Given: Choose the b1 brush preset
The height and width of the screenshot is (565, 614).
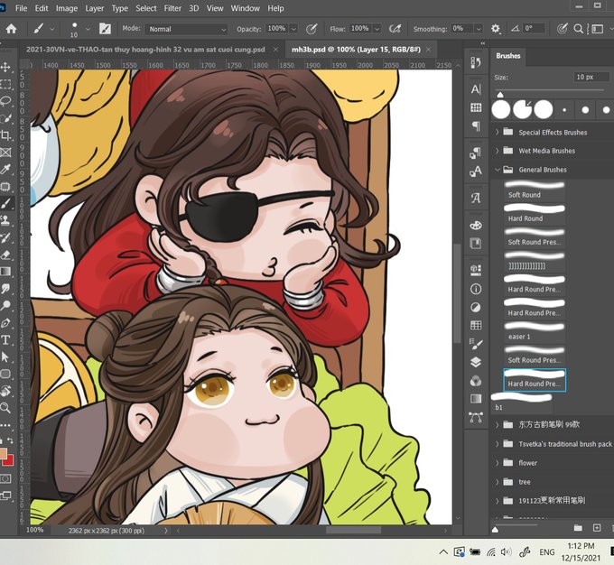Looking at the screenshot, I should pyautogui.click(x=522, y=403).
